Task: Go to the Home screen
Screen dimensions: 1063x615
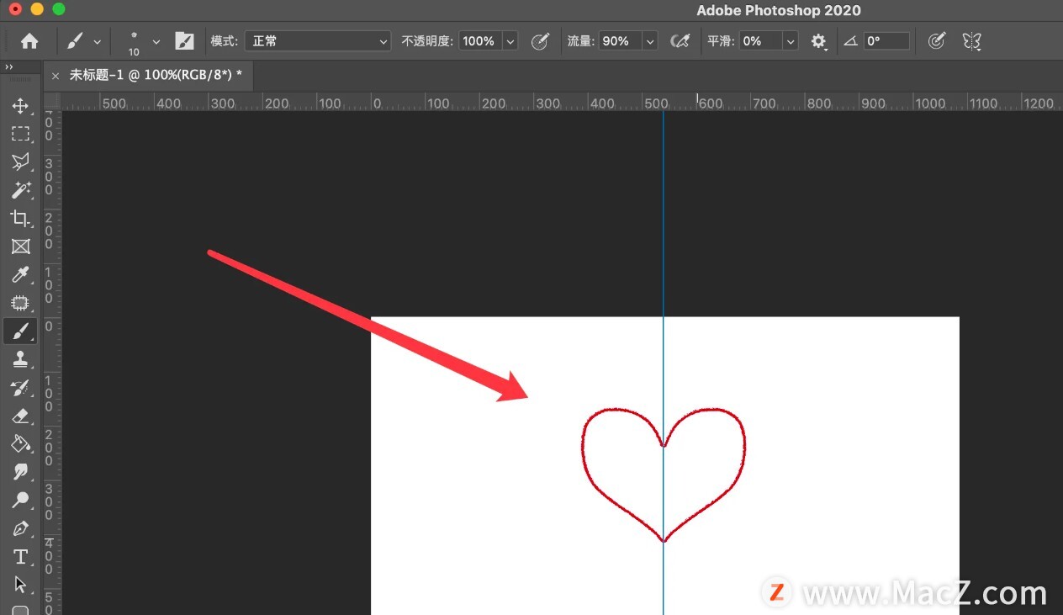Action: point(29,41)
